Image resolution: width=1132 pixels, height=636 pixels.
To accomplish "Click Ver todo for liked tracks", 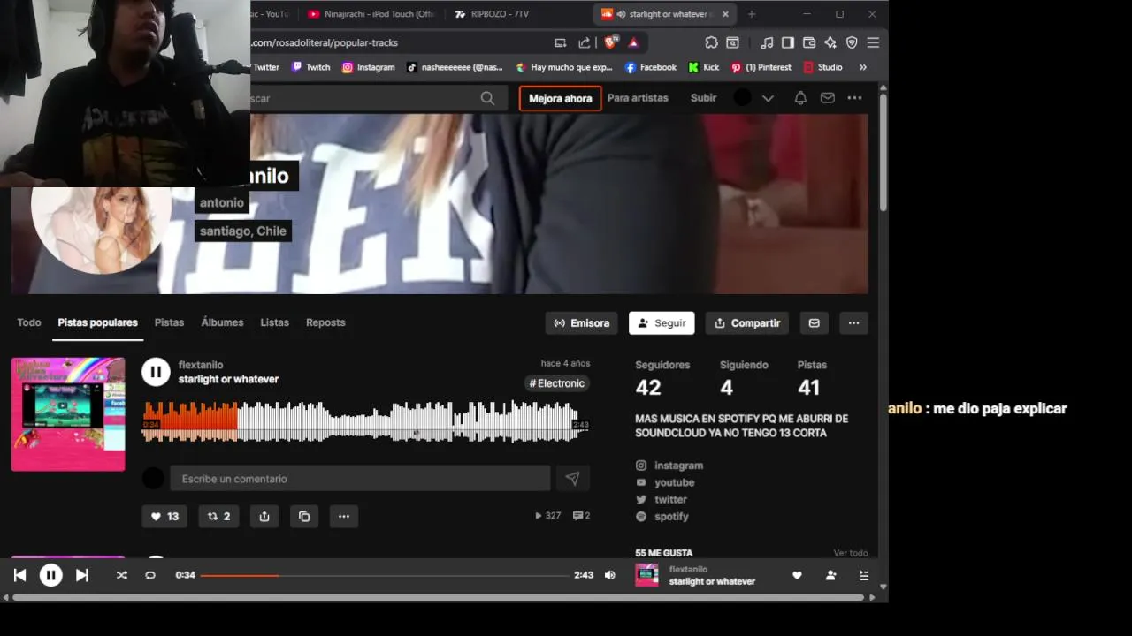I will click(x=851, y=553).
